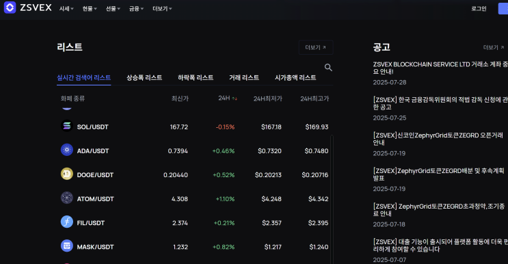Switch to 상승폭 리스트 tab
Screen dimensions: 508x264
pyautogui.click(x=144, y=78)
